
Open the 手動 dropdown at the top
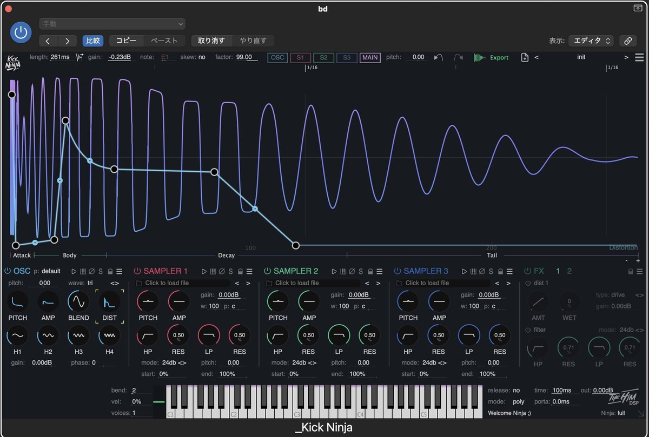click(112, 24)
